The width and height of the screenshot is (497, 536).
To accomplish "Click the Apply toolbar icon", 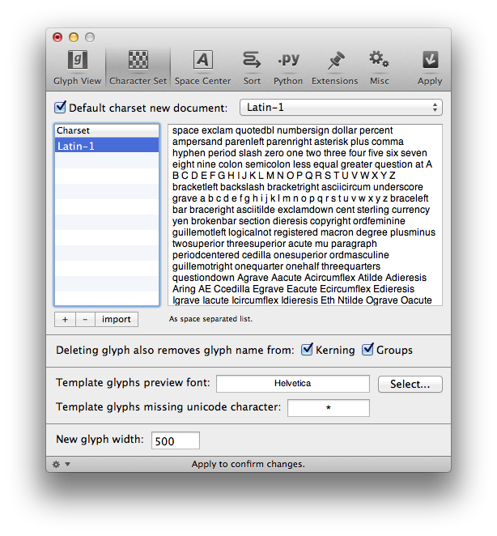I will tap(430, 68).
